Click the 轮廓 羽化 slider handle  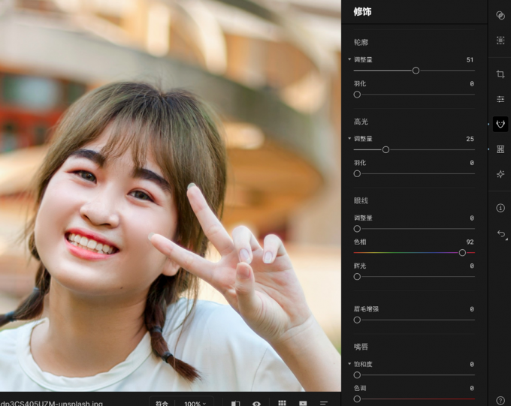357,95
